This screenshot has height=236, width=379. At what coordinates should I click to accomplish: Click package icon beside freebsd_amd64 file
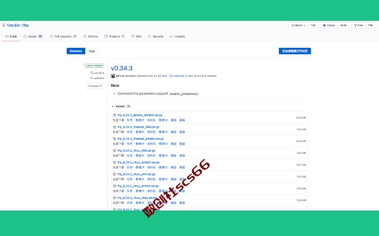point(114,139)
